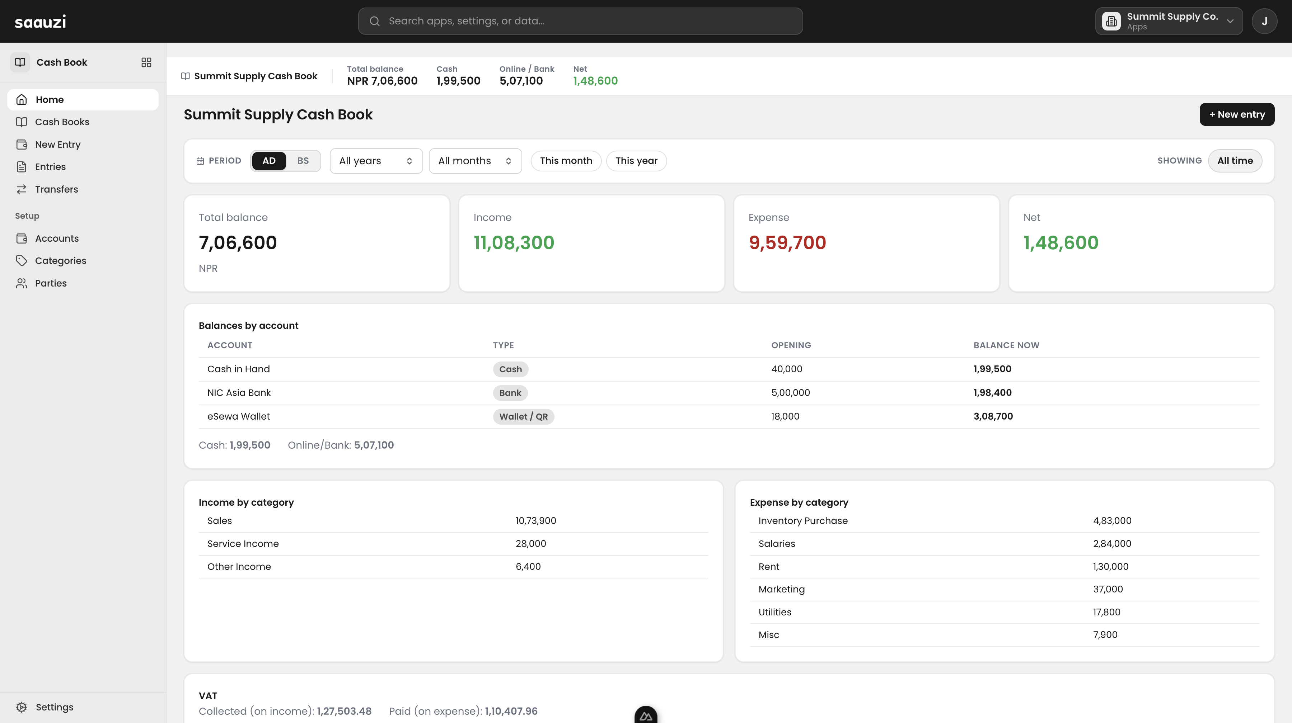Click VAT collected value 1,27,503.48
The image size is (1292, 723).
coord(344,712)
